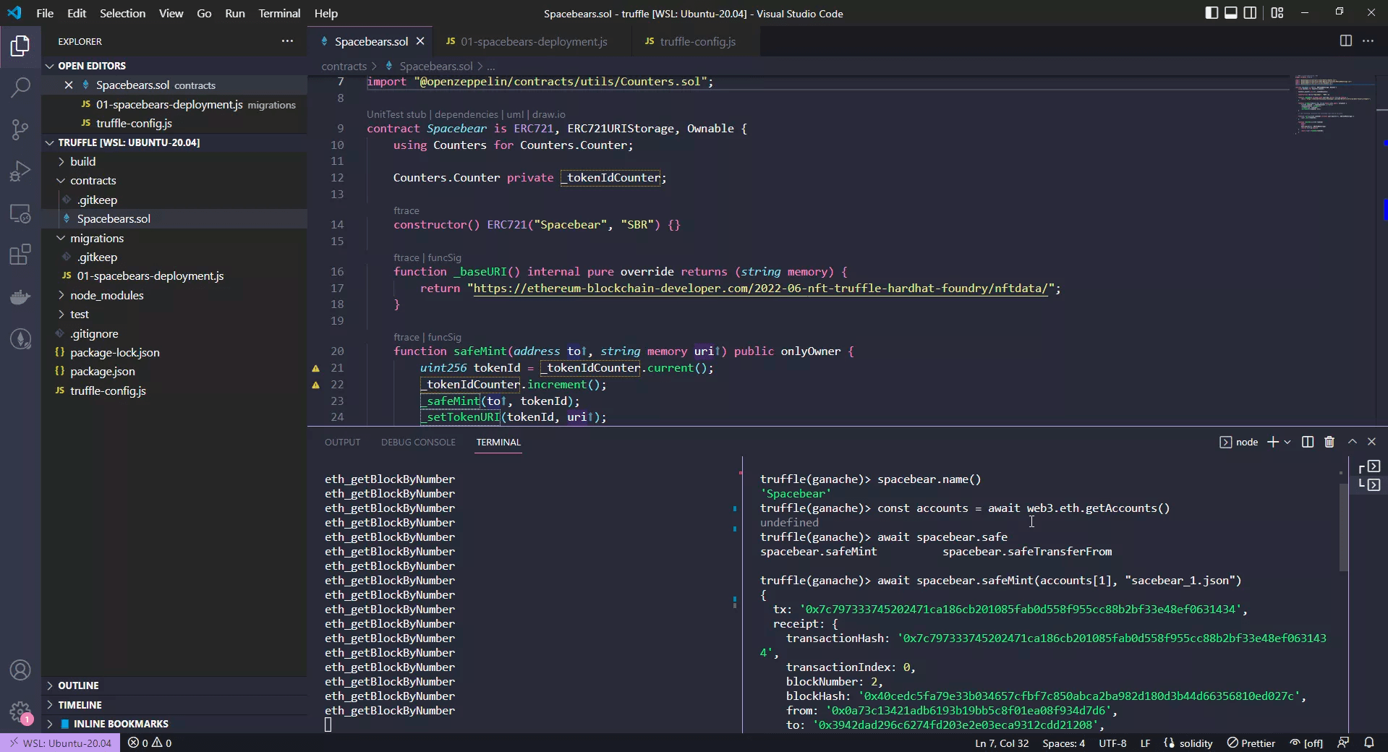
Task: Open the Remote Explorer view
Action: pyautogui.click(x=20, y=213)
